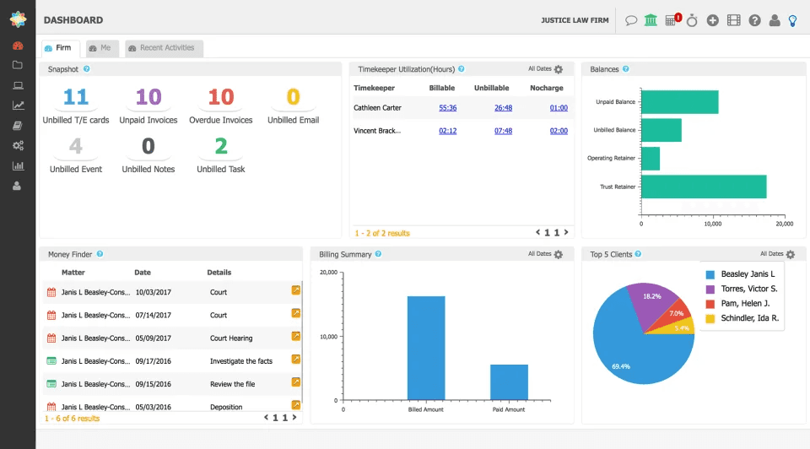
Task: Click the purple Torres, Victor S. legend swatch
Action: point(710,289)
